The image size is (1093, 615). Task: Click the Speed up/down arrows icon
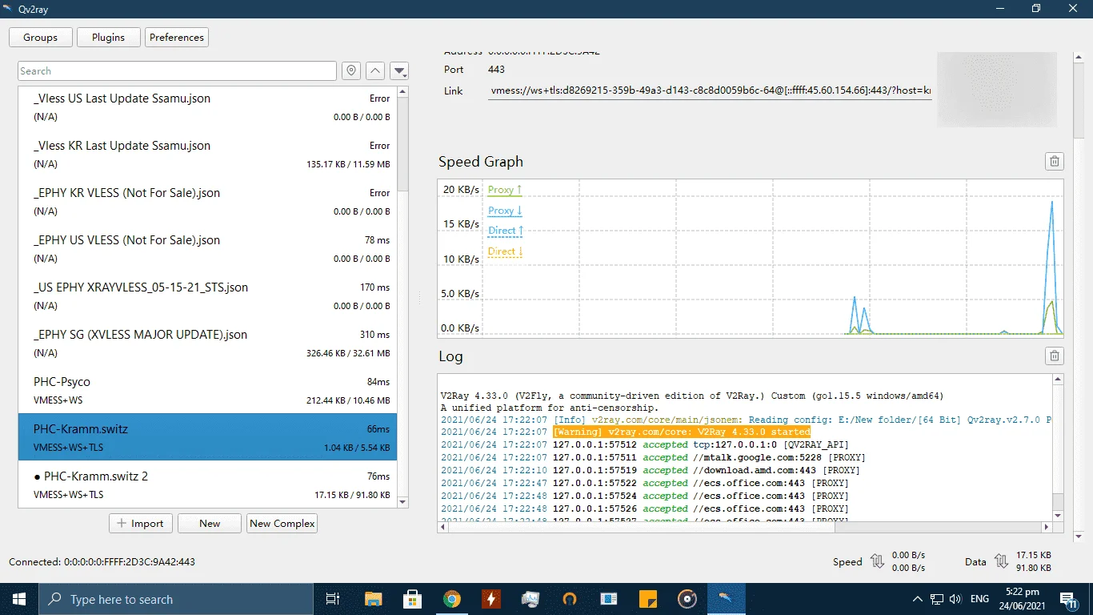tap(877, 561)
